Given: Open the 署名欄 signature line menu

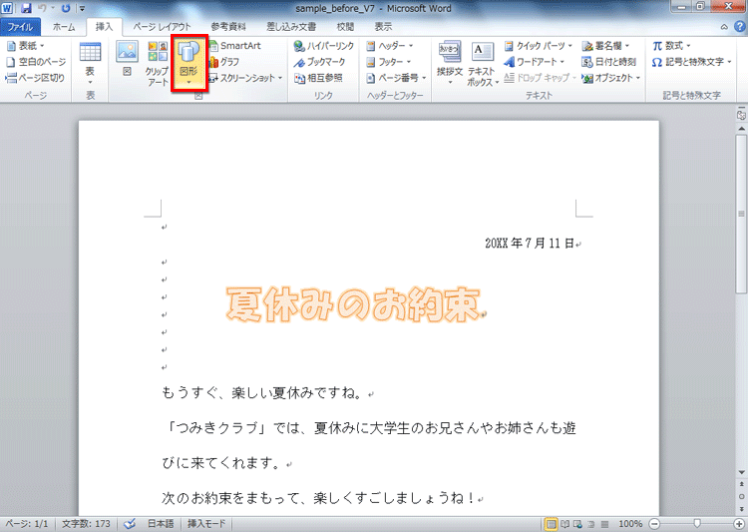Looking at the screenshot, I should pos(605,46).
